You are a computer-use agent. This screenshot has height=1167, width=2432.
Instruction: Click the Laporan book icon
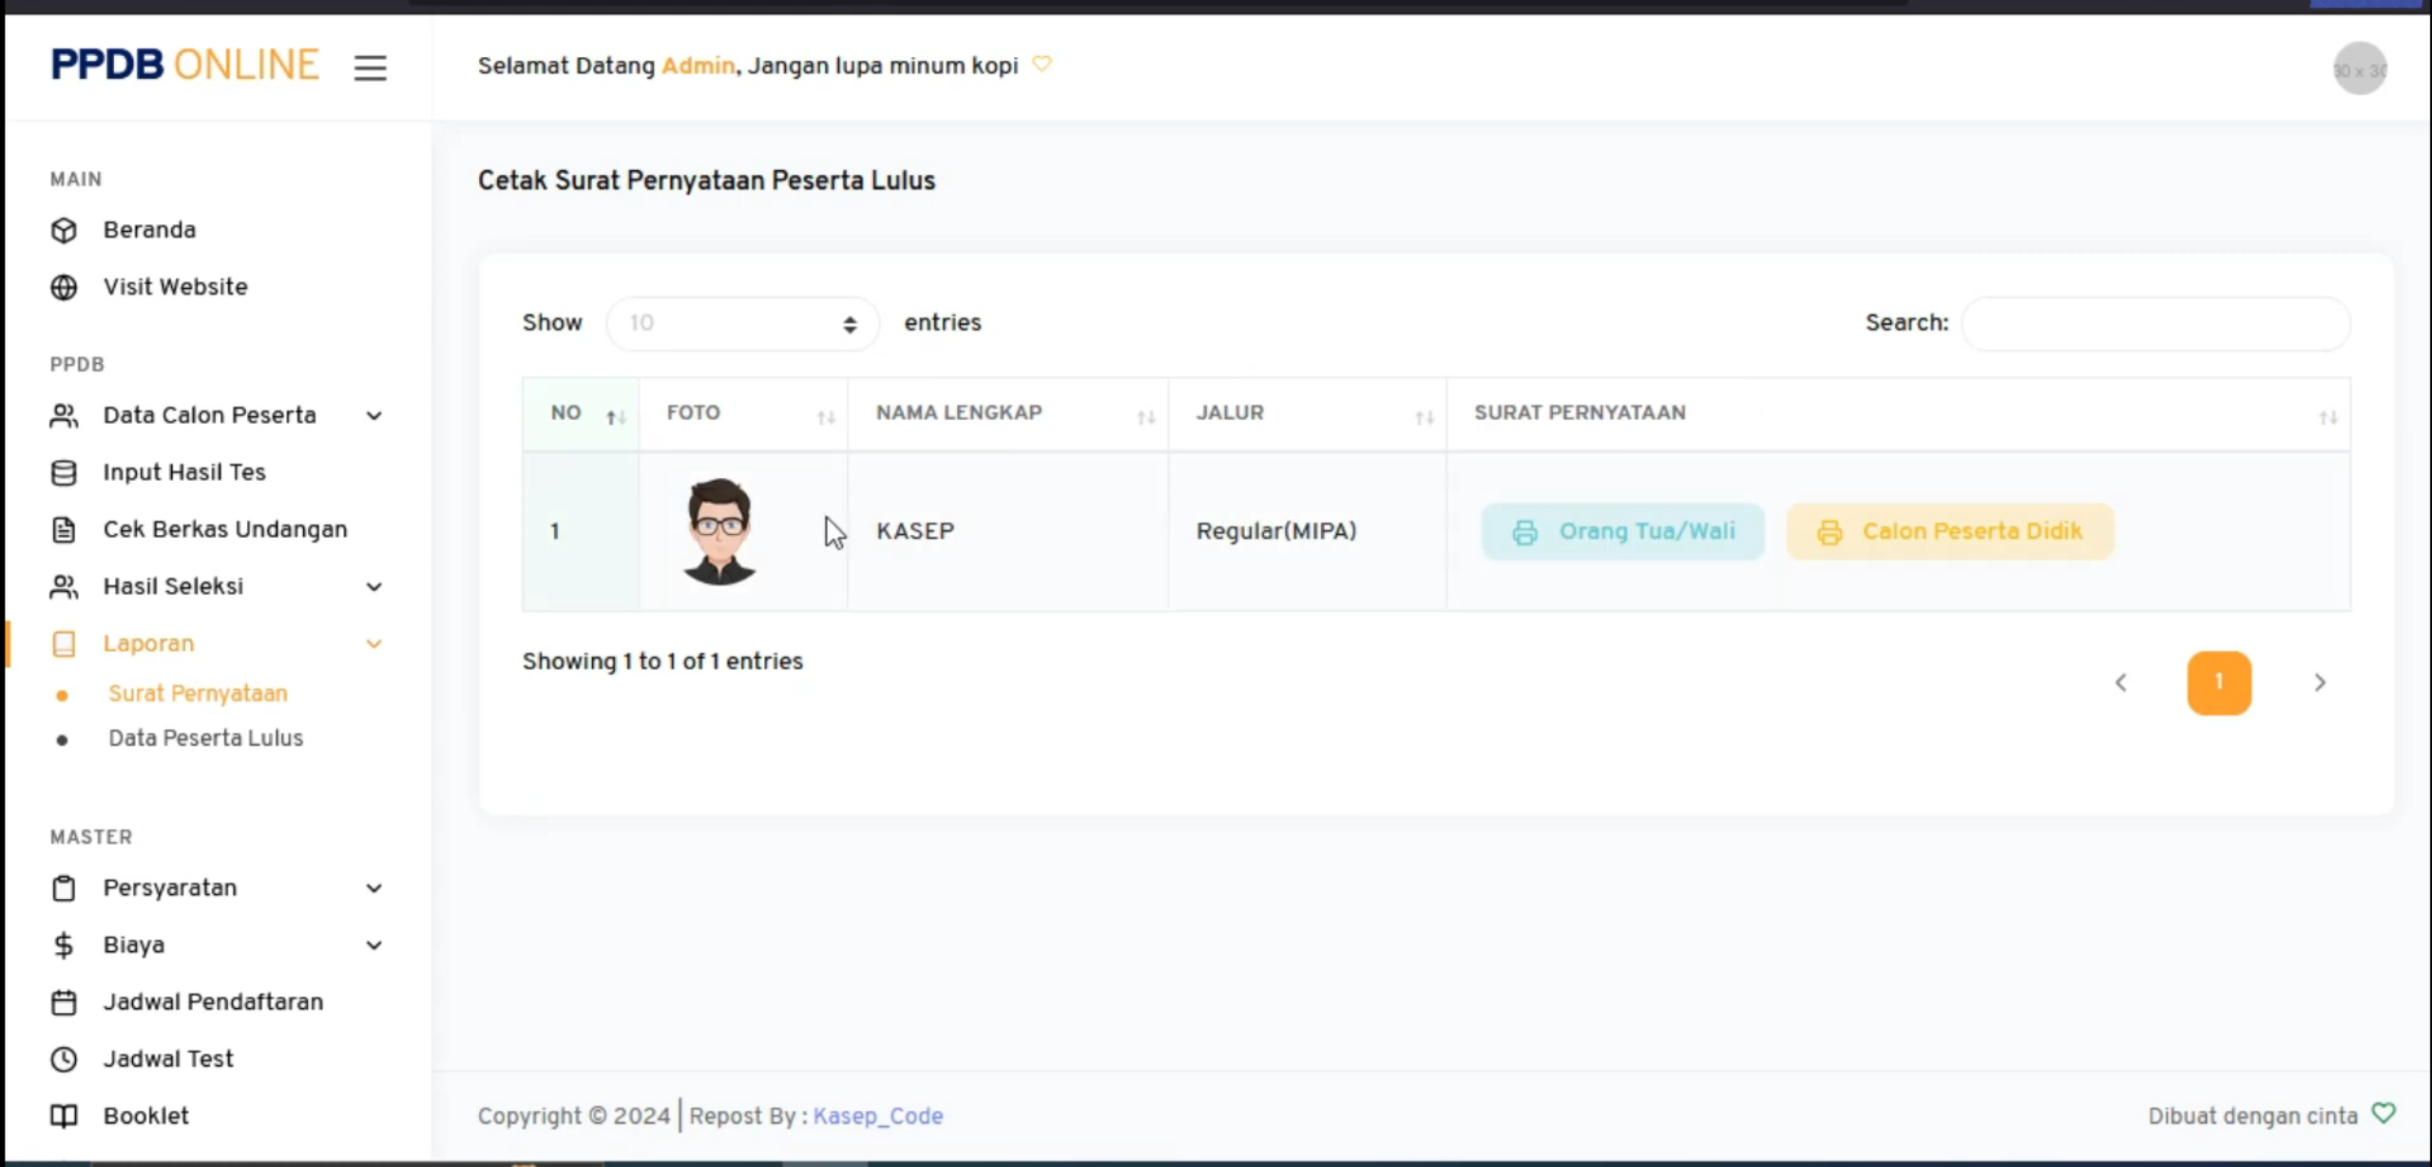(x=64, y=643)
